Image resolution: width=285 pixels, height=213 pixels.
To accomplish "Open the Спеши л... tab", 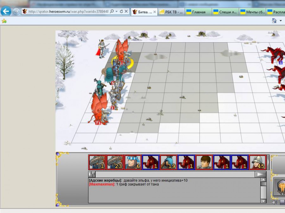I will [225, 12].
